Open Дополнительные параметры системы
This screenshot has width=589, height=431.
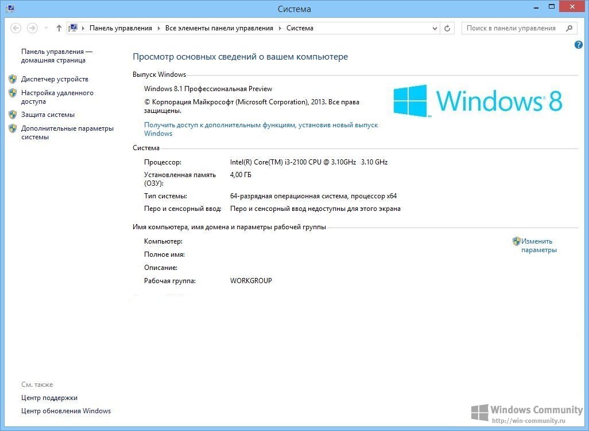click(67, 133)
